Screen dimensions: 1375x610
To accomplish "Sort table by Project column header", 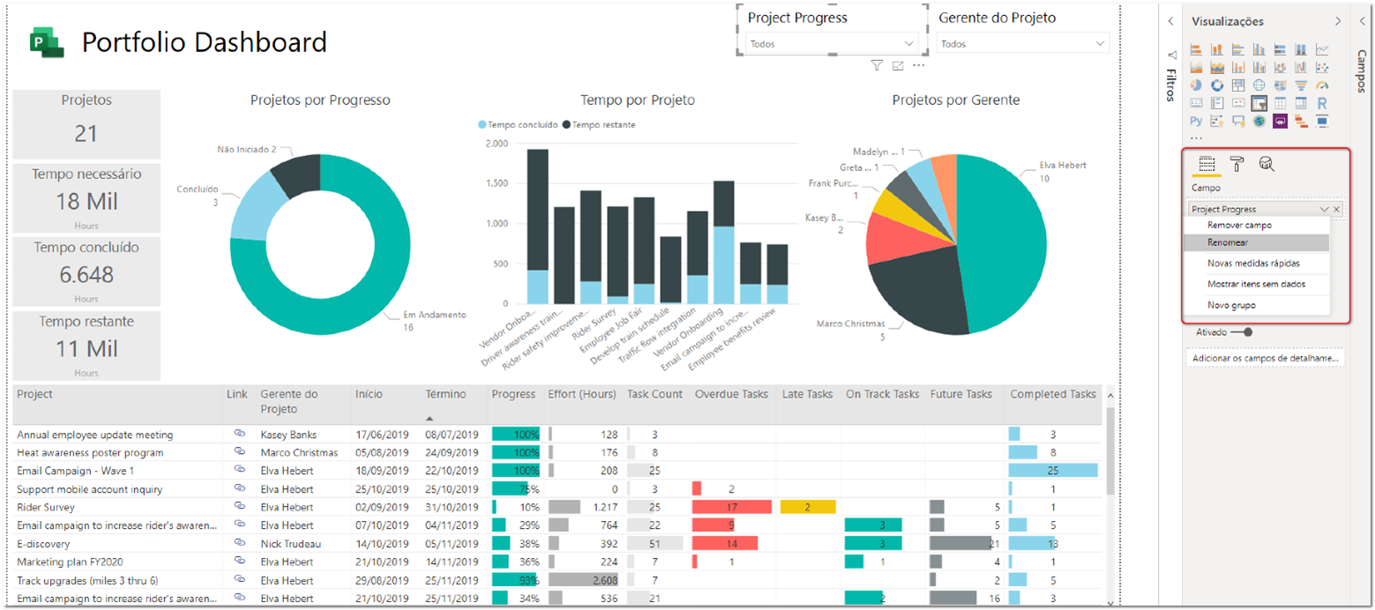I will pos(35,394).
